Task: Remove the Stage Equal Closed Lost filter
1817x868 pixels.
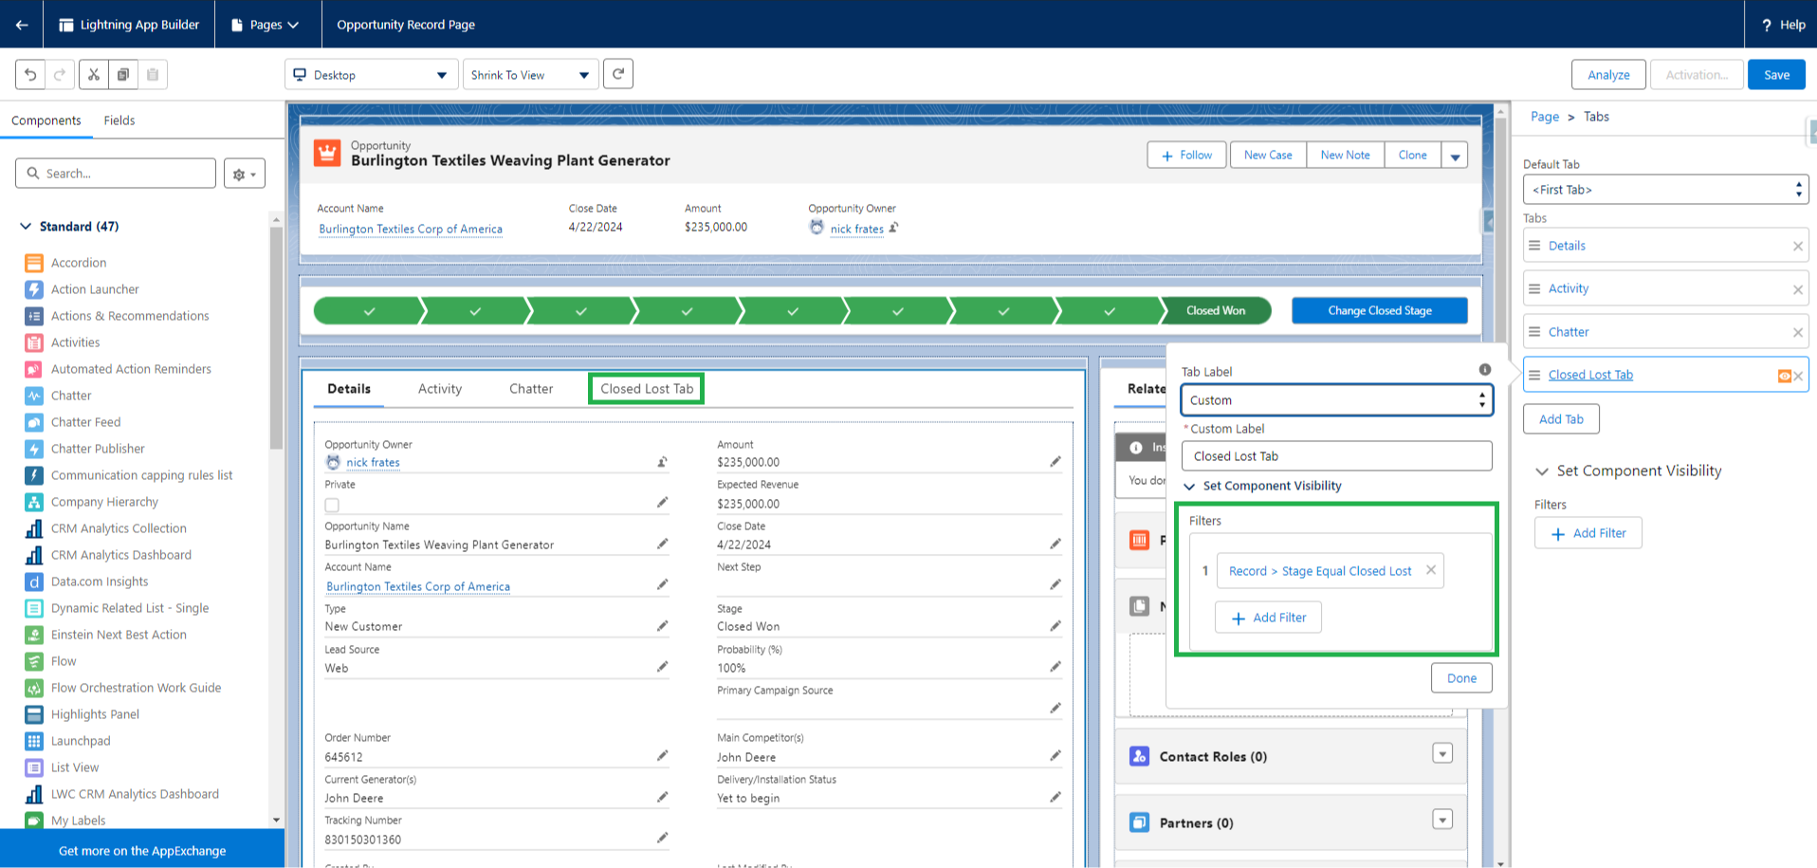Action: 1431,570
